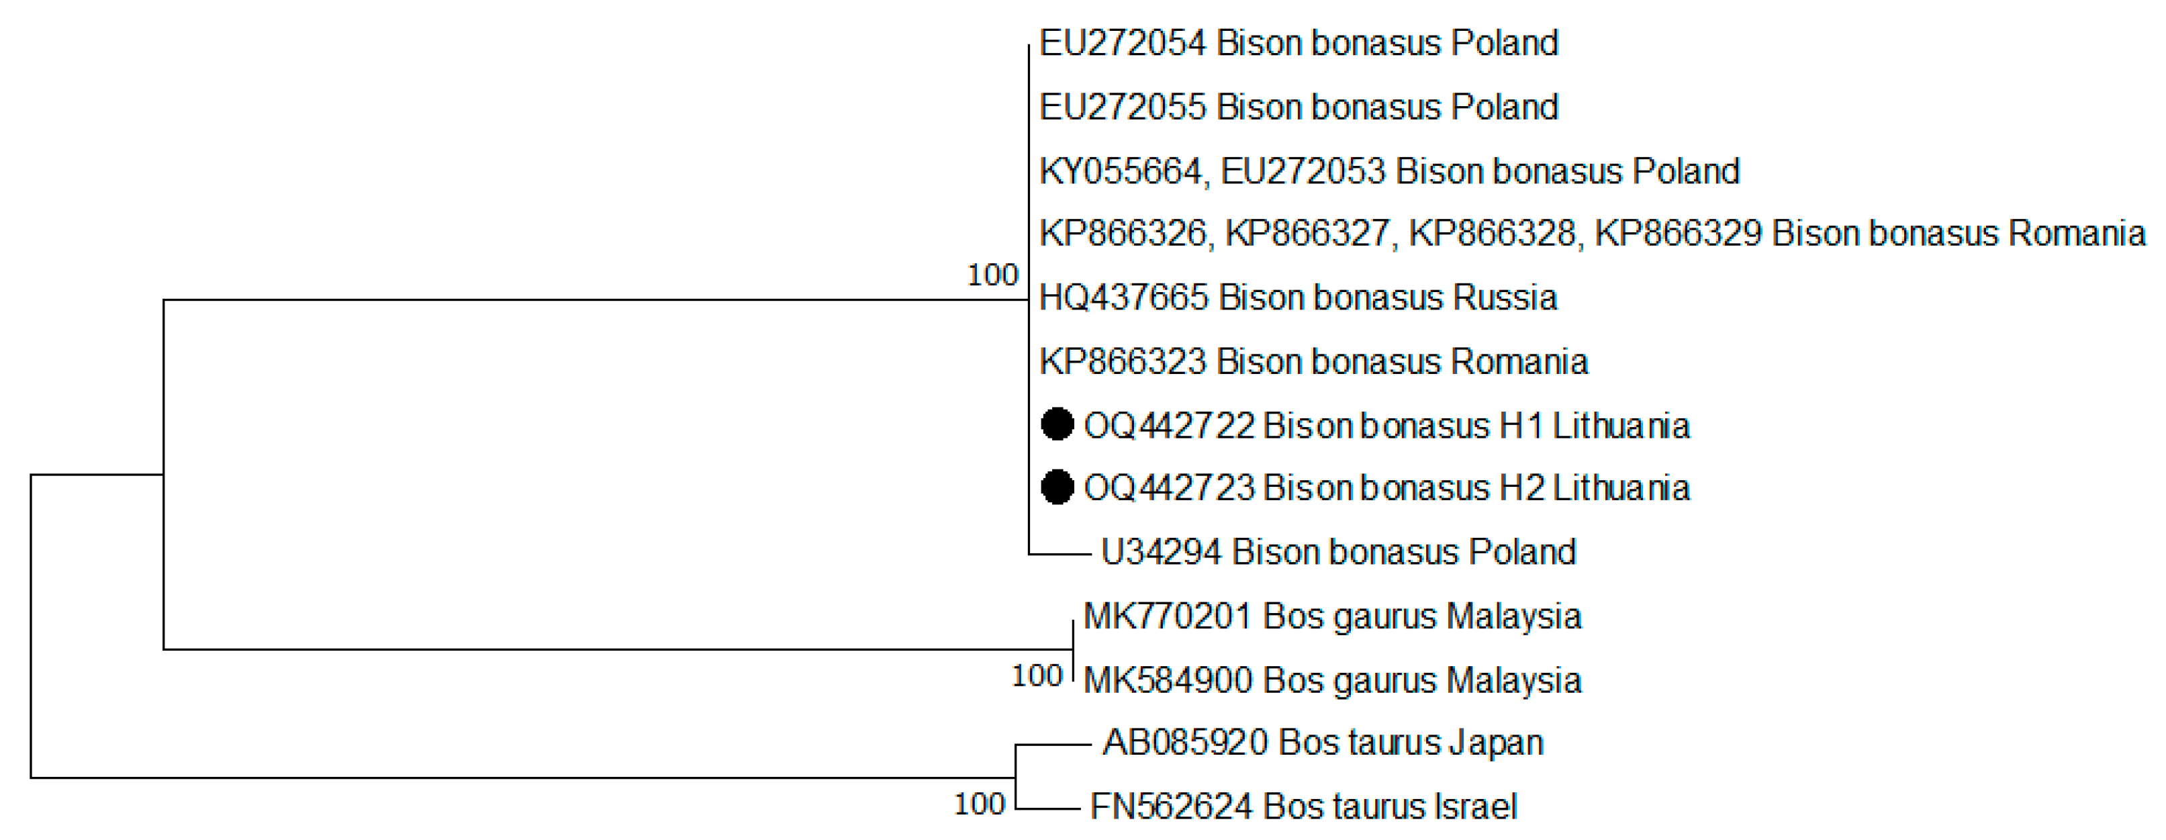Click bootstrap value 100 at Bison bonasus node
Viewport: 2166px width, 840px height.
(x=992, y=275)
